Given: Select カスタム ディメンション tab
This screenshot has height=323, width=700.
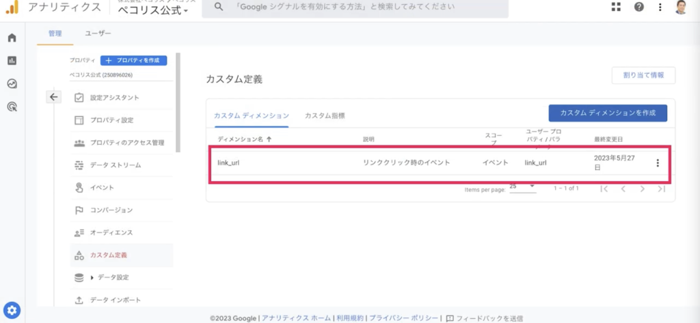Looking at the screenshot, I should tap(252, 115).
